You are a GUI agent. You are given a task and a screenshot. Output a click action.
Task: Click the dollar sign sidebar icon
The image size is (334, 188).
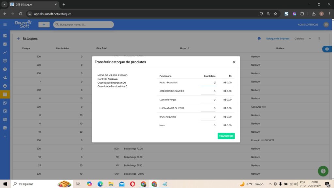(x=5, y=69)
